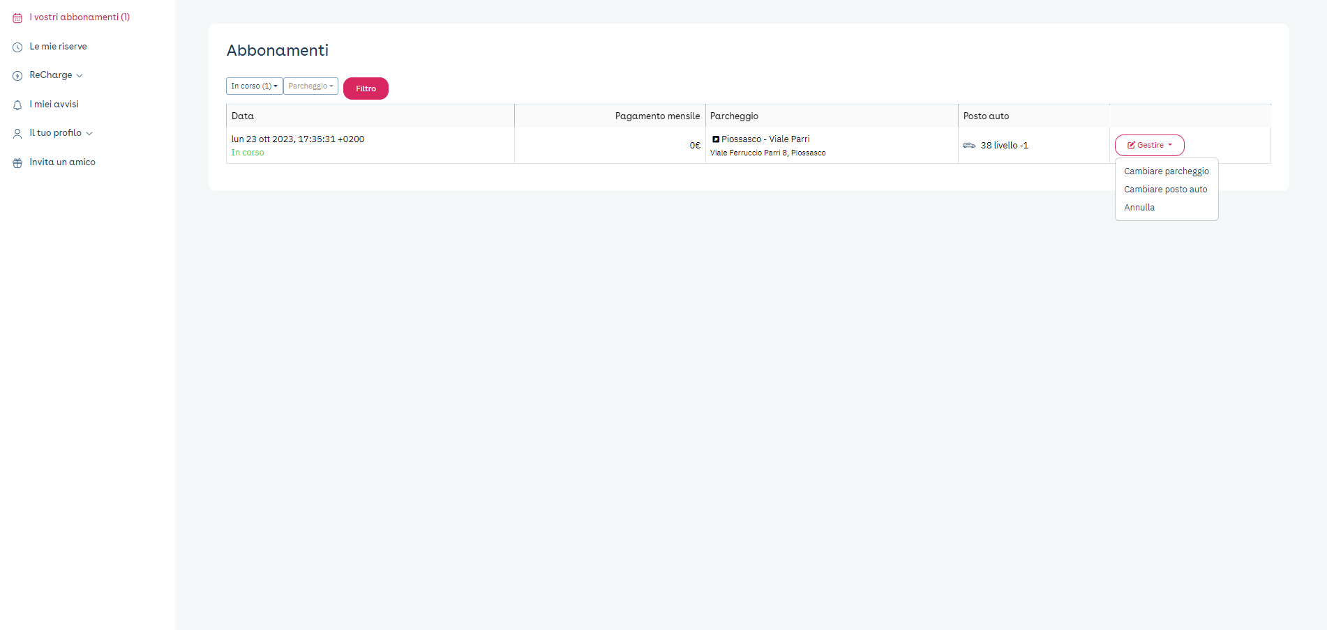
Task: Click the Abbonamenti page heading
Action: [x=277, y=50]
